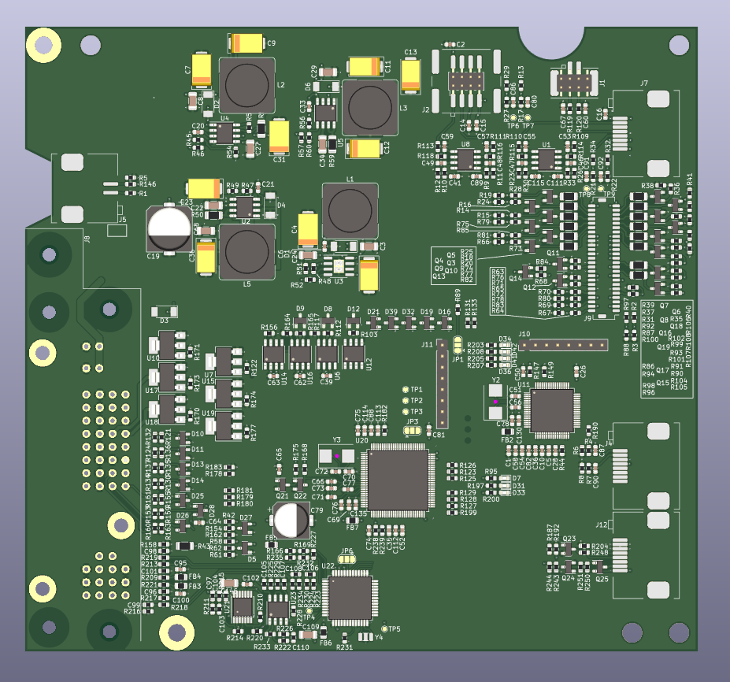Select test point TP2
This screenshot has height=682, width=730.
pyautogui.click(x=406, y=401)
